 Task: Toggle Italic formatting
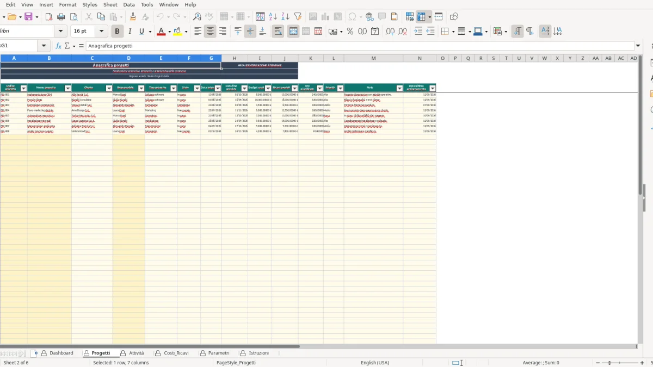tap(130, 32)
